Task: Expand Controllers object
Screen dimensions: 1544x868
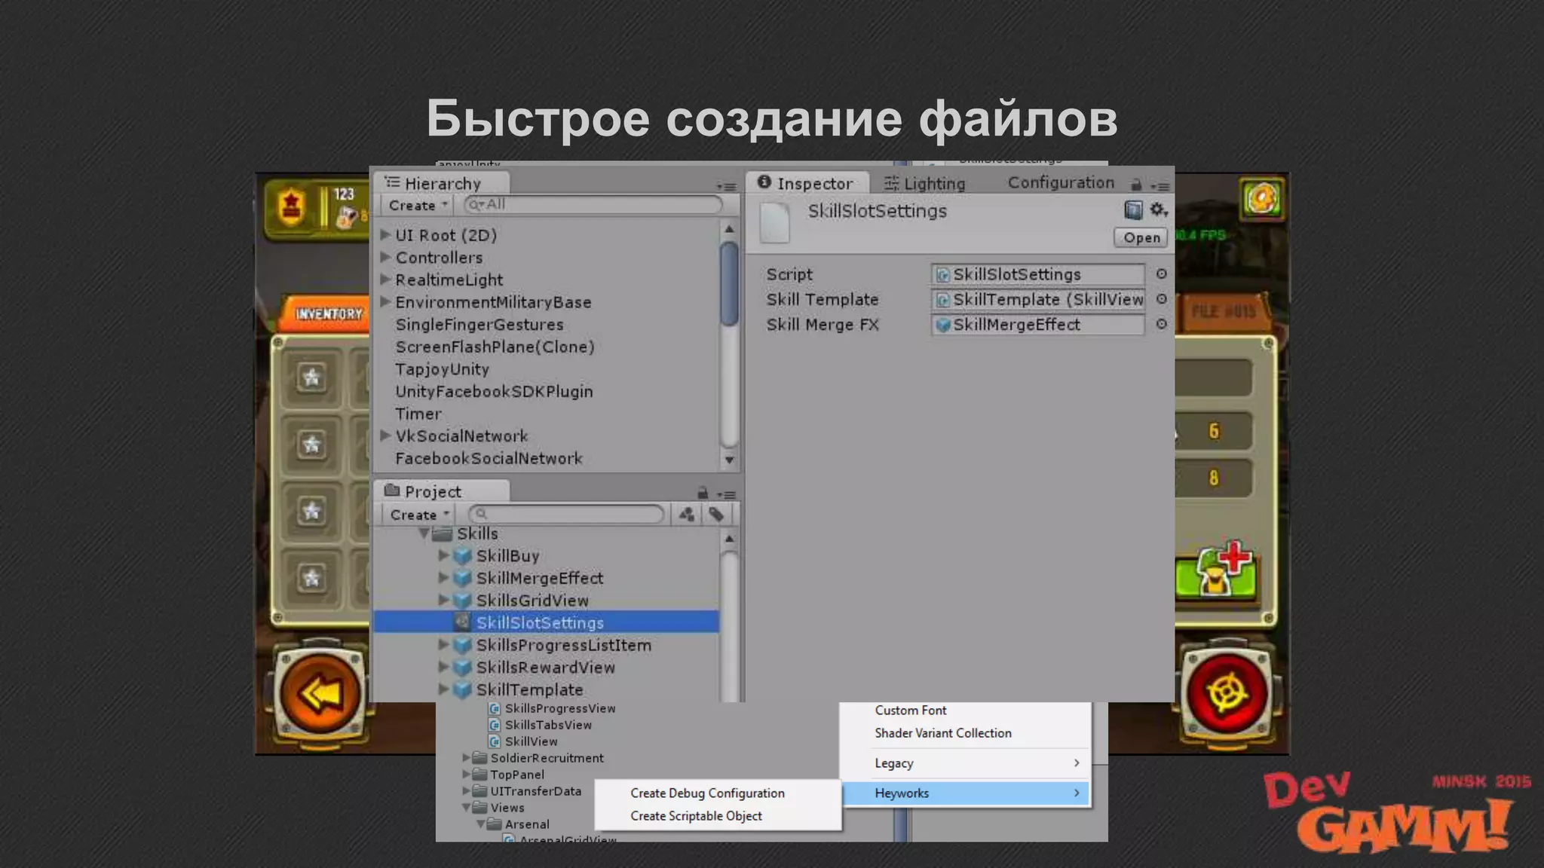Action: pos(385,257)
